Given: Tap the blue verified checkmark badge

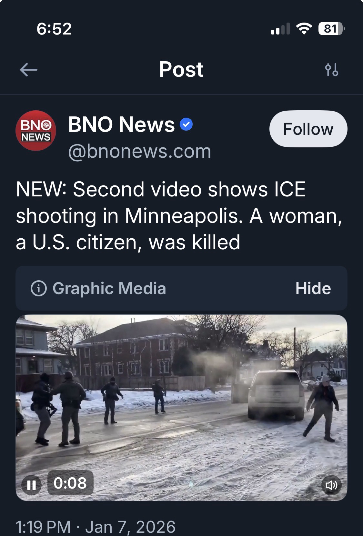Looking at the screenshot, I should (x=186, y=124).
